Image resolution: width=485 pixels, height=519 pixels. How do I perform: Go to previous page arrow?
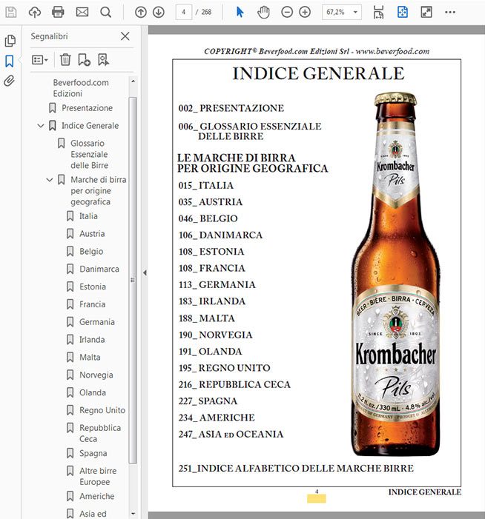point(141,12)
